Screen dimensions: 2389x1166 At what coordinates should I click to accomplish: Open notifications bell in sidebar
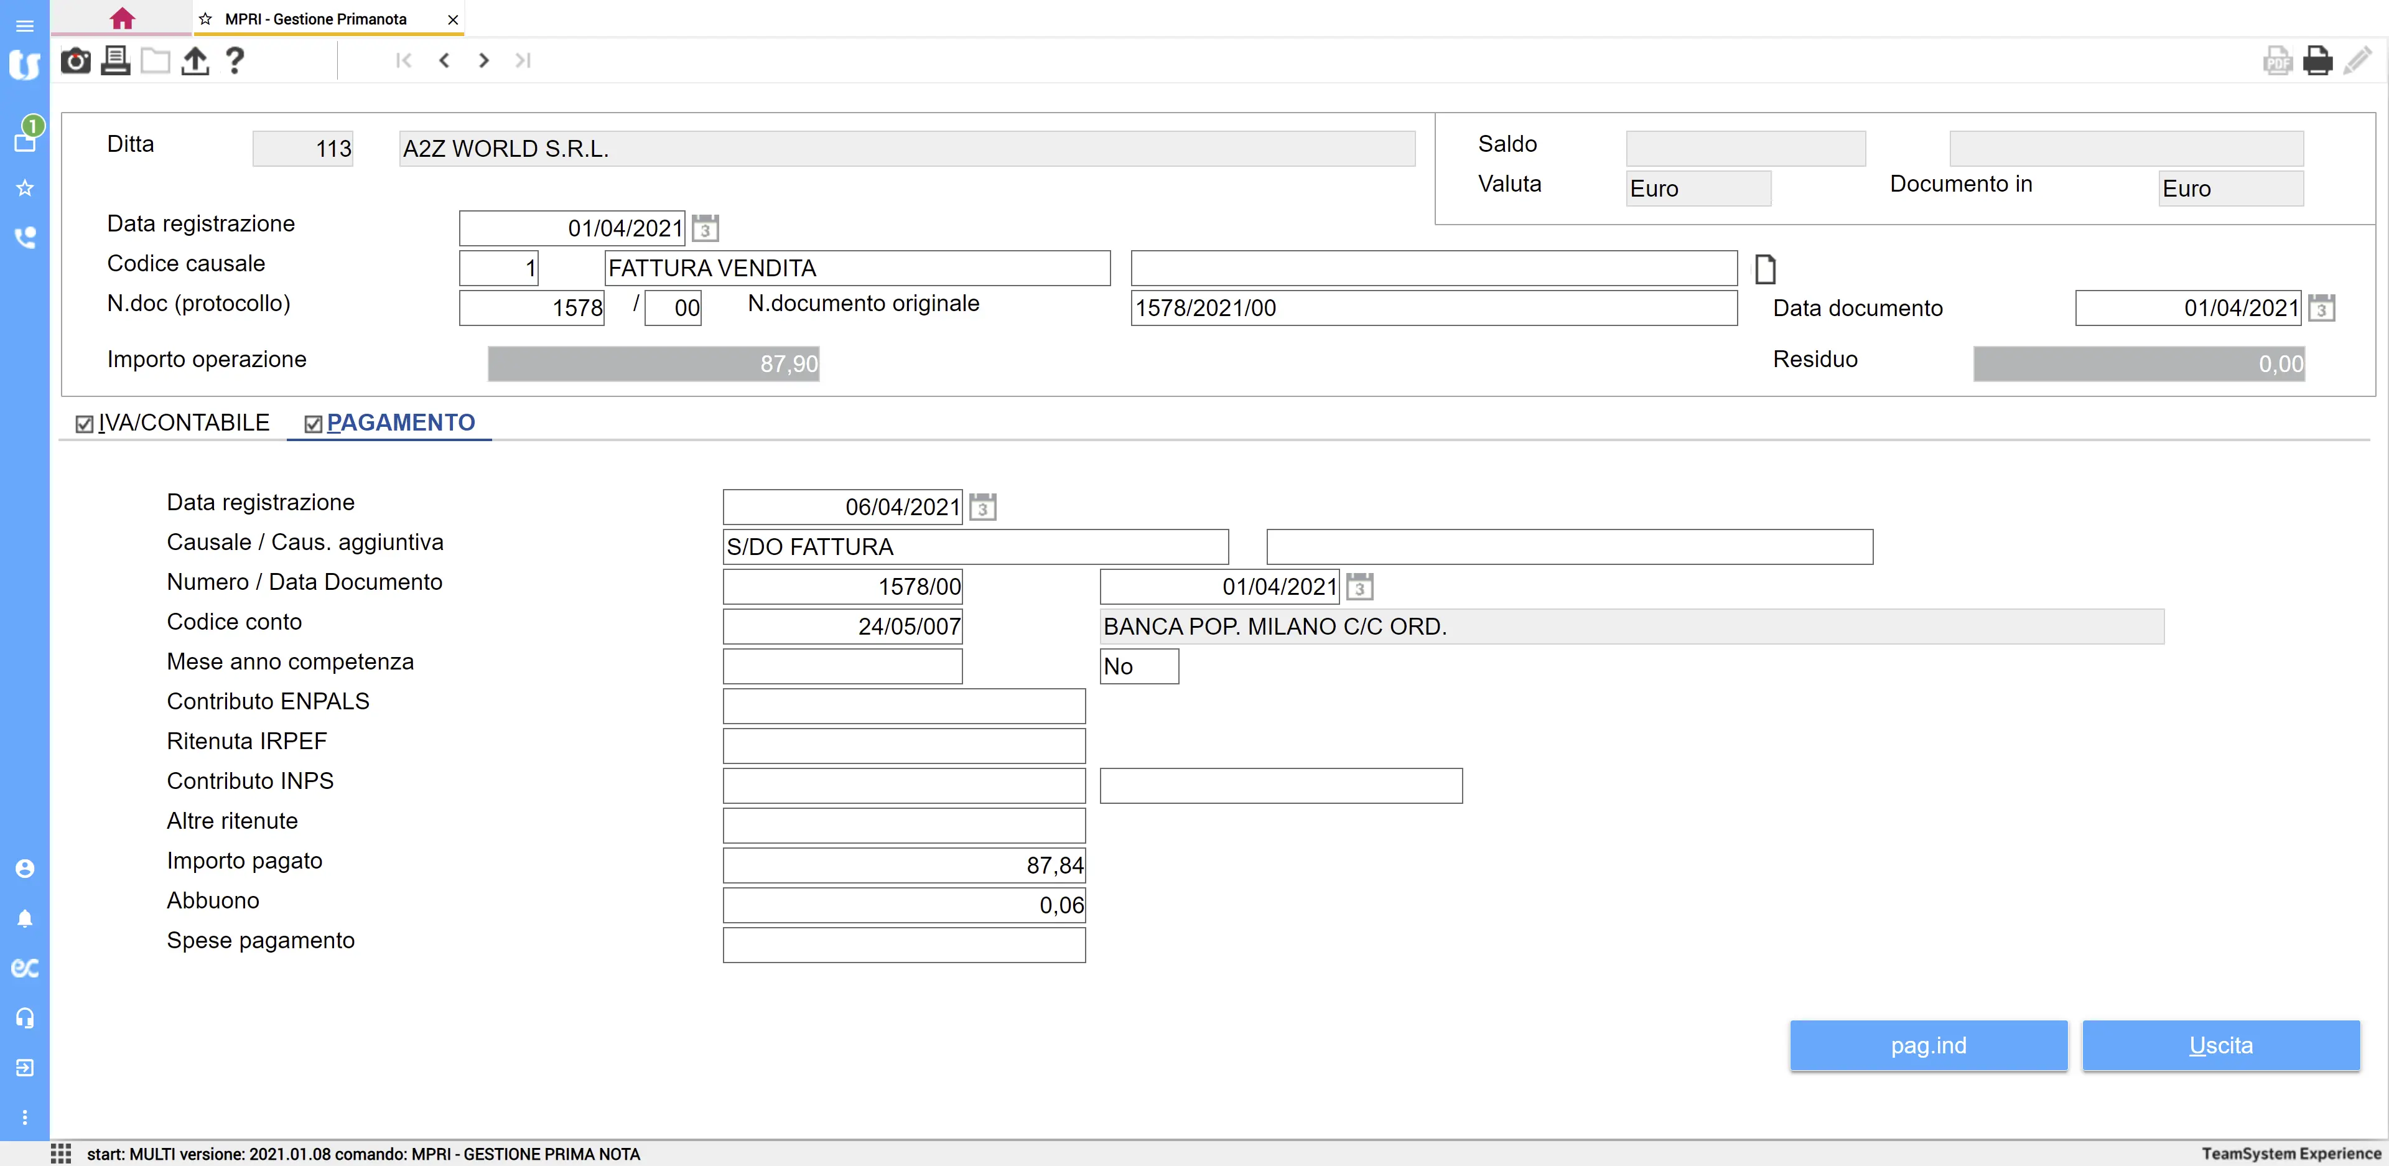click(x=25, y=918)
